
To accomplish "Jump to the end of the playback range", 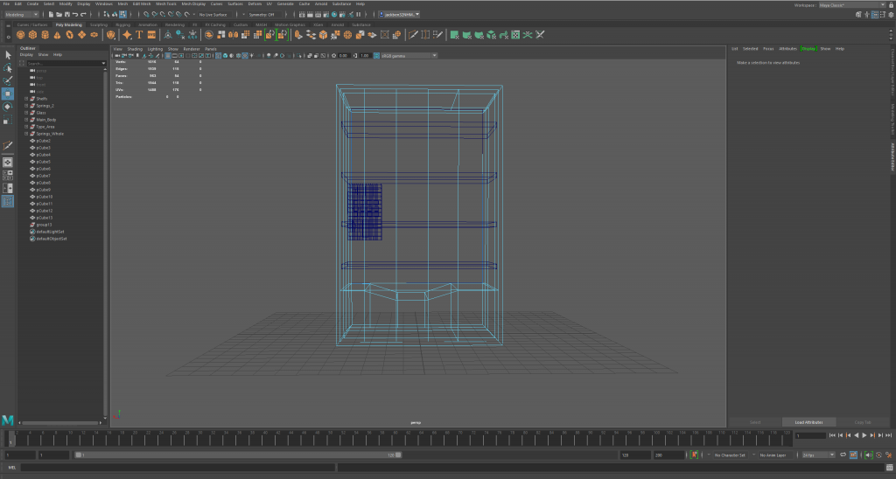I will click(x=886, y=434).
